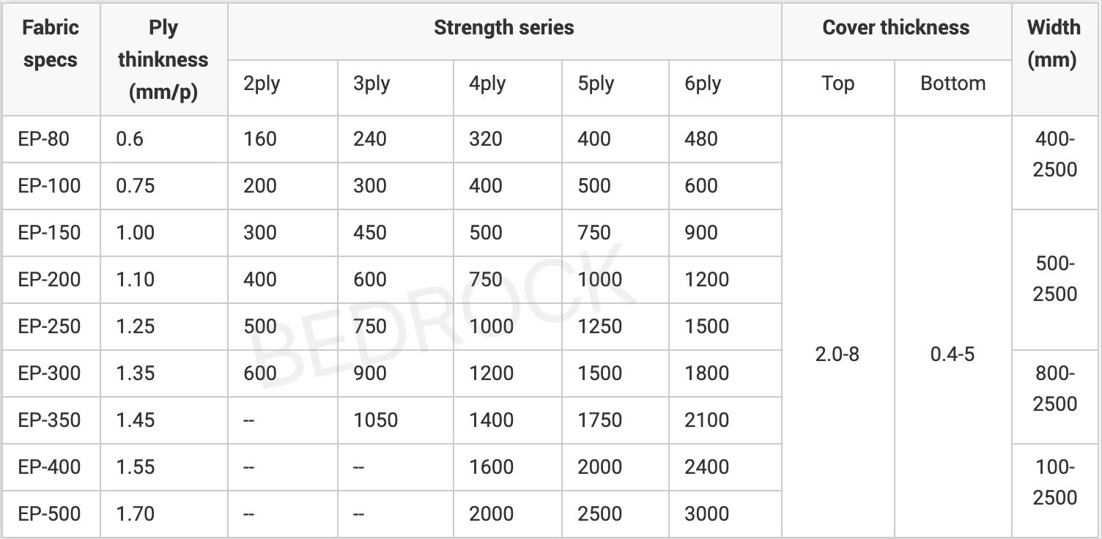The image size is (1102, 539).
Task: Click the 1.45 ply thickness value
Action: [x=136, y=420]
